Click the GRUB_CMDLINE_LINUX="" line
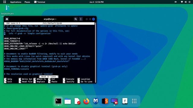This screenshot has height=108, width=193. point(16,49)
